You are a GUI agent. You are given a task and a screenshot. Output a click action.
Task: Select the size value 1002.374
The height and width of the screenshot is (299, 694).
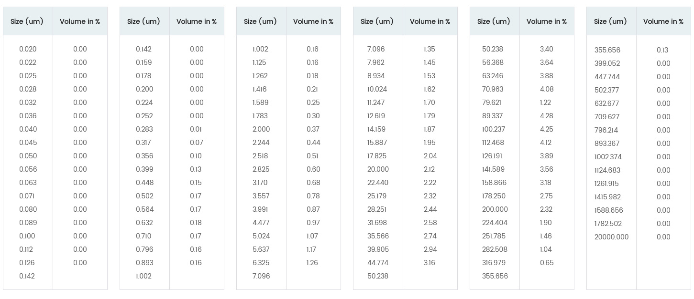pyautogui.click(x=608, y=157)
